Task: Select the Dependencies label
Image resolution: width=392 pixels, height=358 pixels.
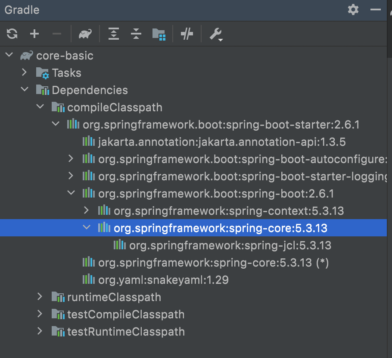Action: 90,91
